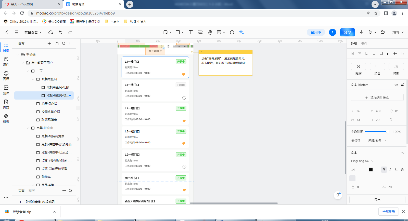The width and height of the screenshot is (408, 221).
Task: Select the 购物车 page in tree
Action: click(46, 177)
